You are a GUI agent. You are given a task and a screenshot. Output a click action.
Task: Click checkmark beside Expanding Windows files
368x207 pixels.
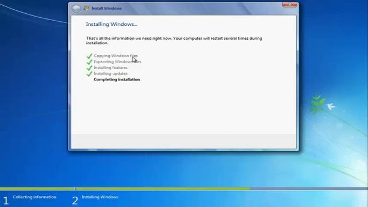[x=89, y=62]
